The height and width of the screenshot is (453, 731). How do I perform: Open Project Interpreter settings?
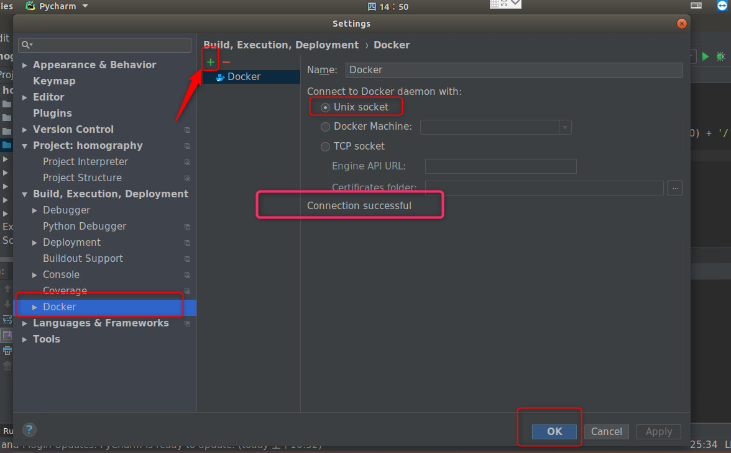pos(85,161)
